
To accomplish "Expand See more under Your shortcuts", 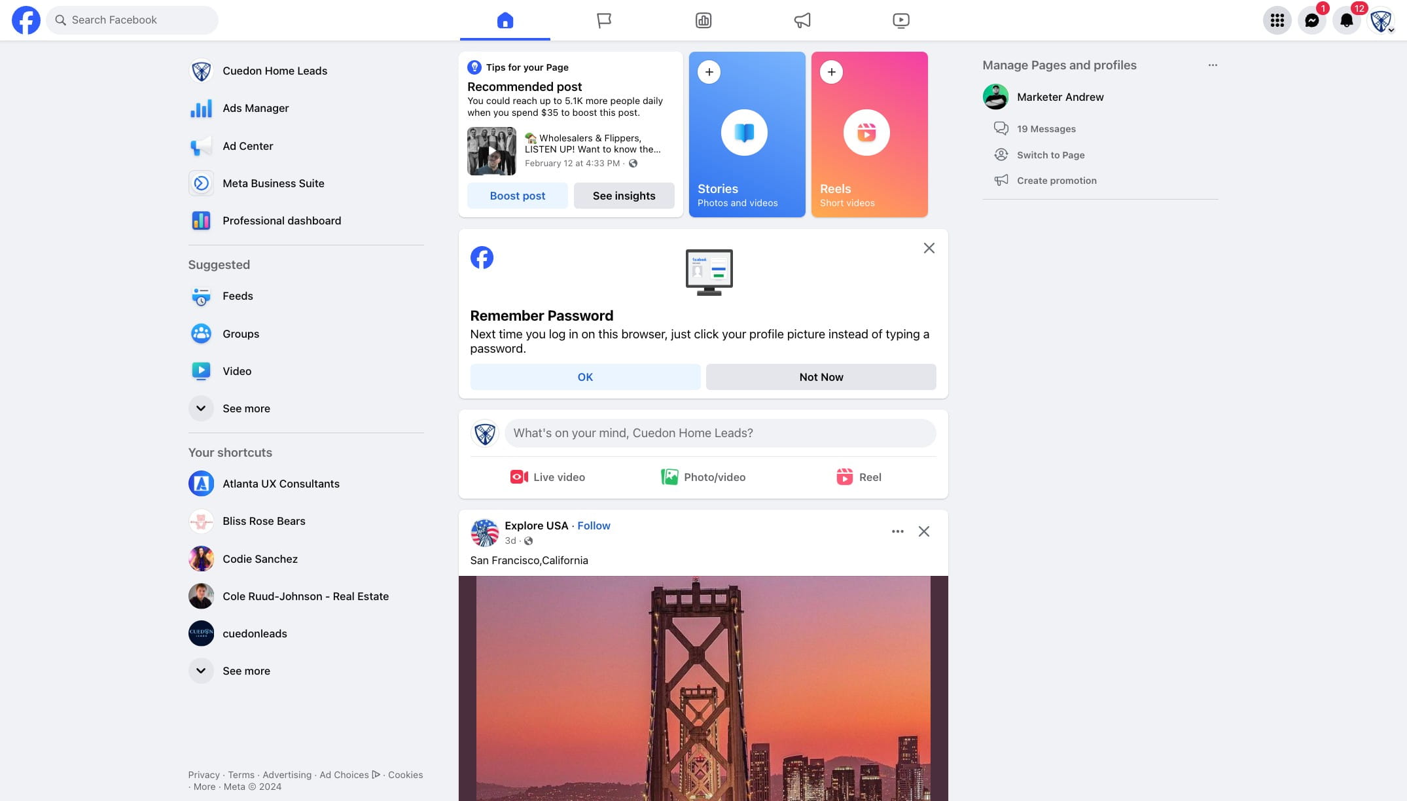I will coord(306,671).
